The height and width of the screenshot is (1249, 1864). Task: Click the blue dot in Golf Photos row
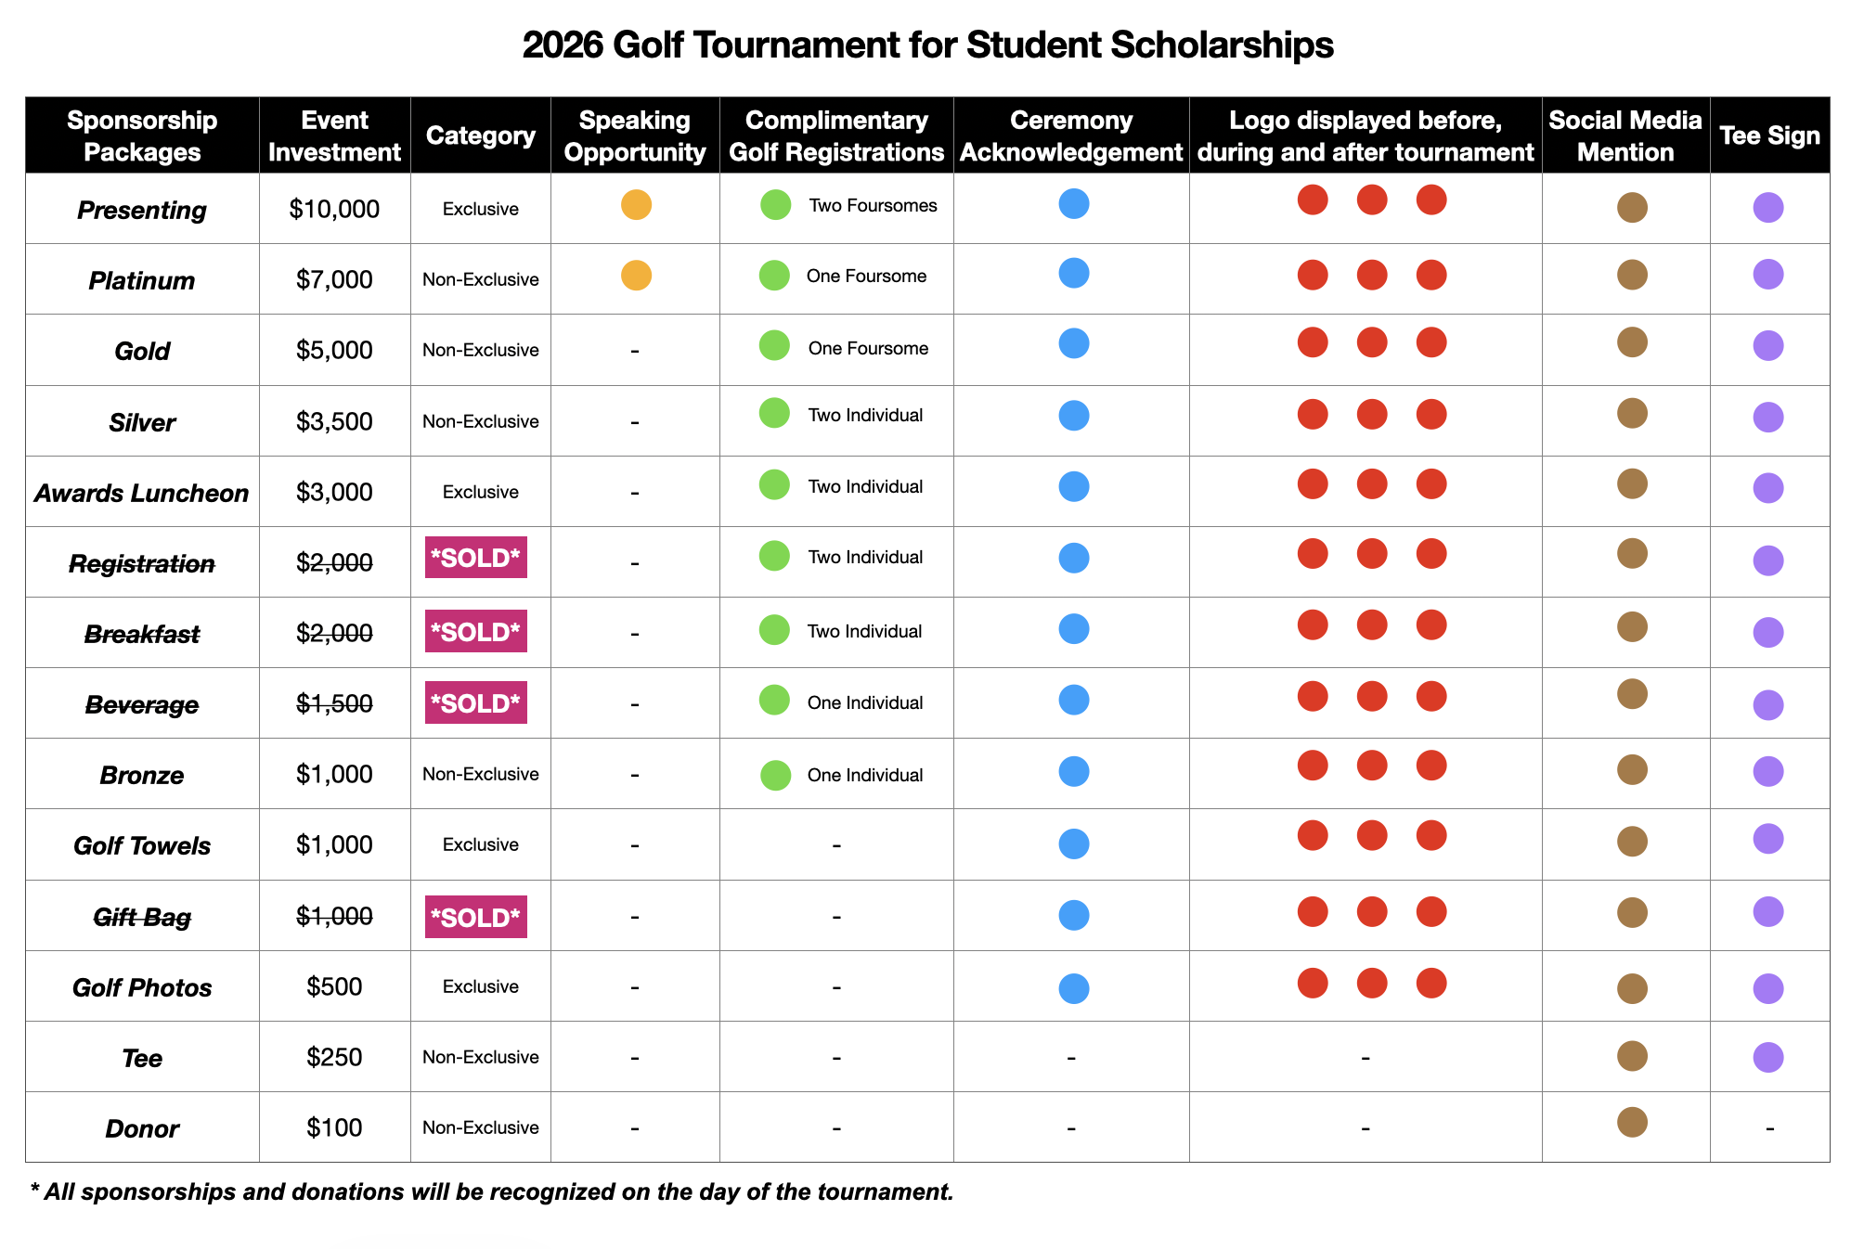click(1073, 988)
